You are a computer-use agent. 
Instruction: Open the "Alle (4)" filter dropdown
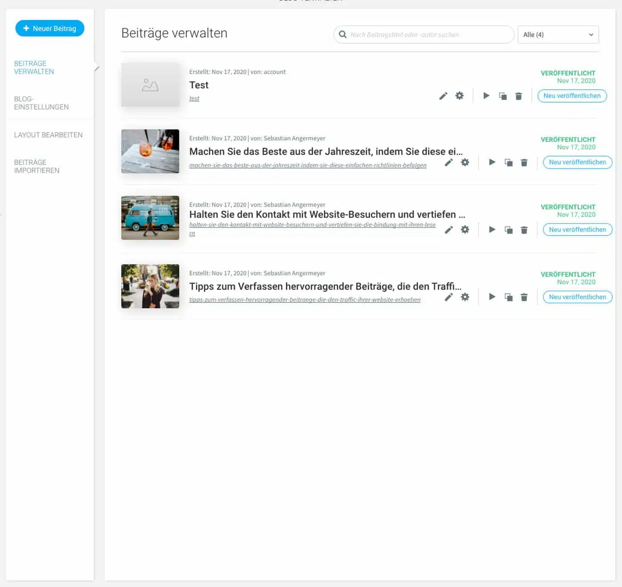(x=558, y=34)
